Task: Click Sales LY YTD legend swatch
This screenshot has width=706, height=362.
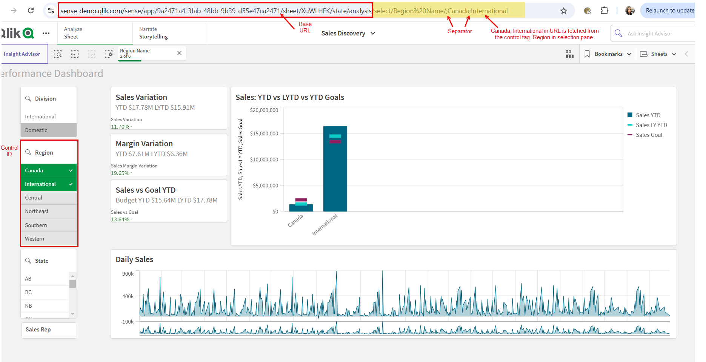Action: 630,125
